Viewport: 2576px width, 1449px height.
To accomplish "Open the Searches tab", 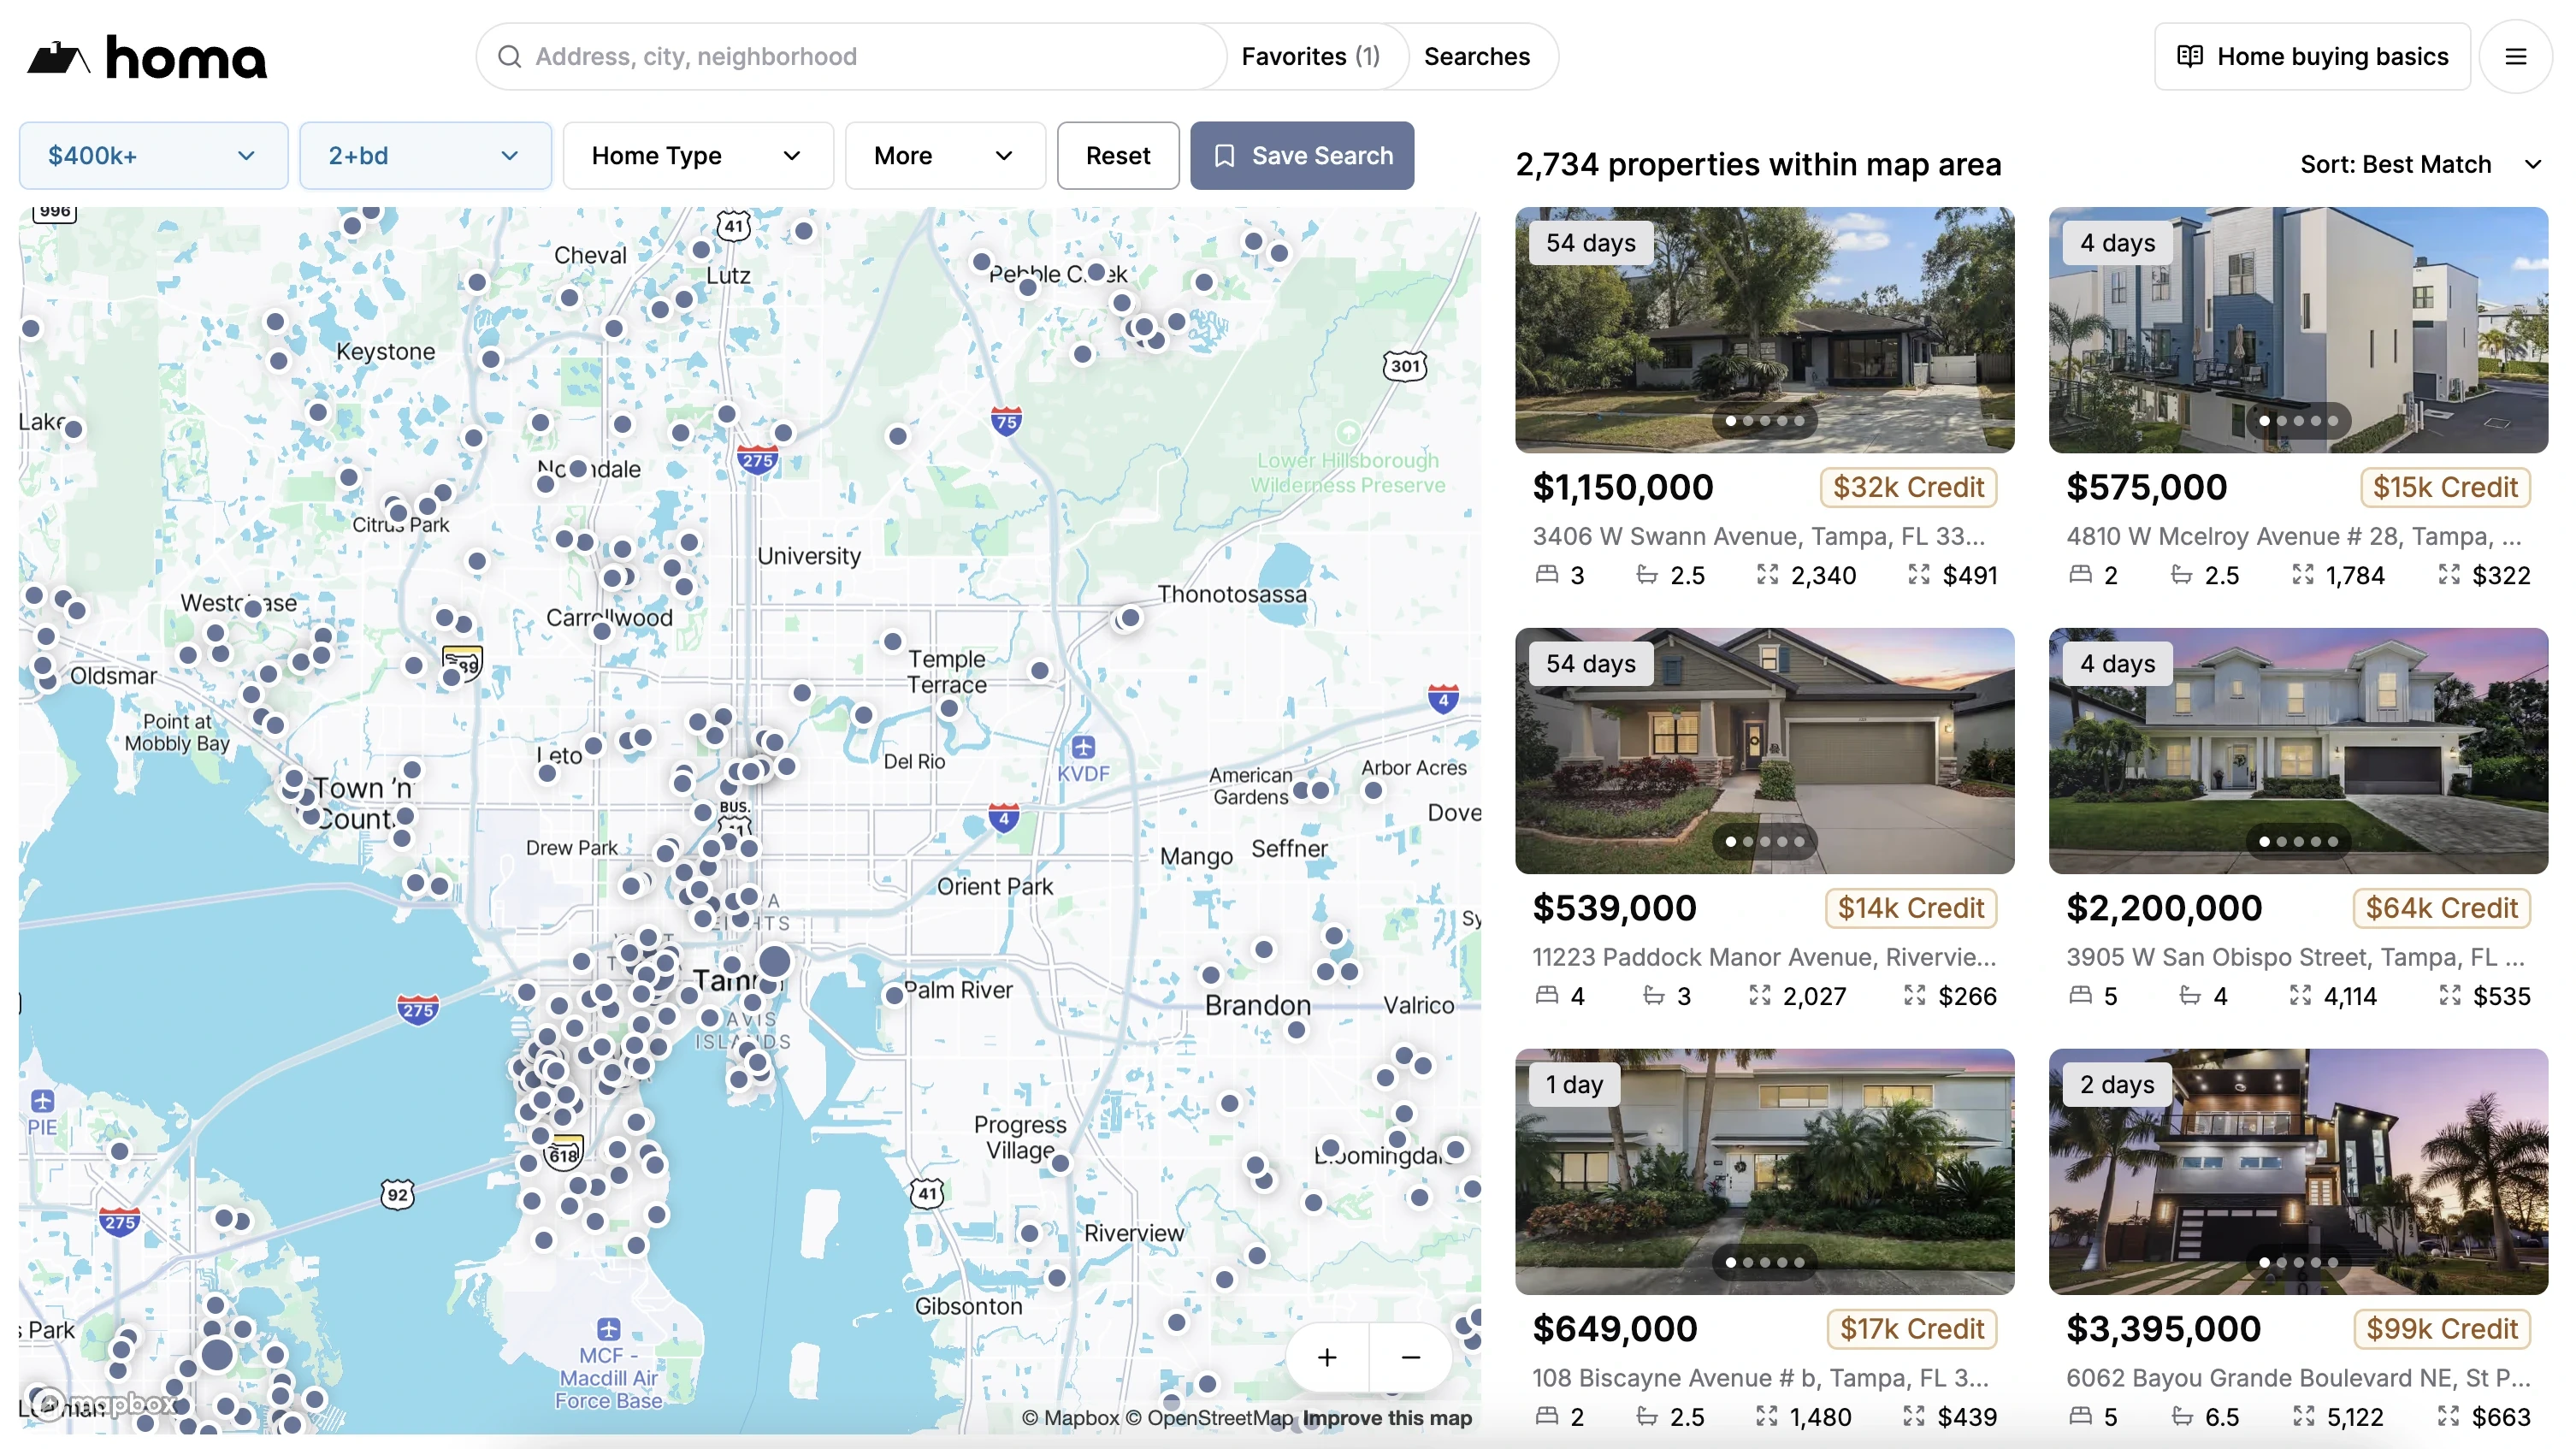I will [x=1476, y=57].
